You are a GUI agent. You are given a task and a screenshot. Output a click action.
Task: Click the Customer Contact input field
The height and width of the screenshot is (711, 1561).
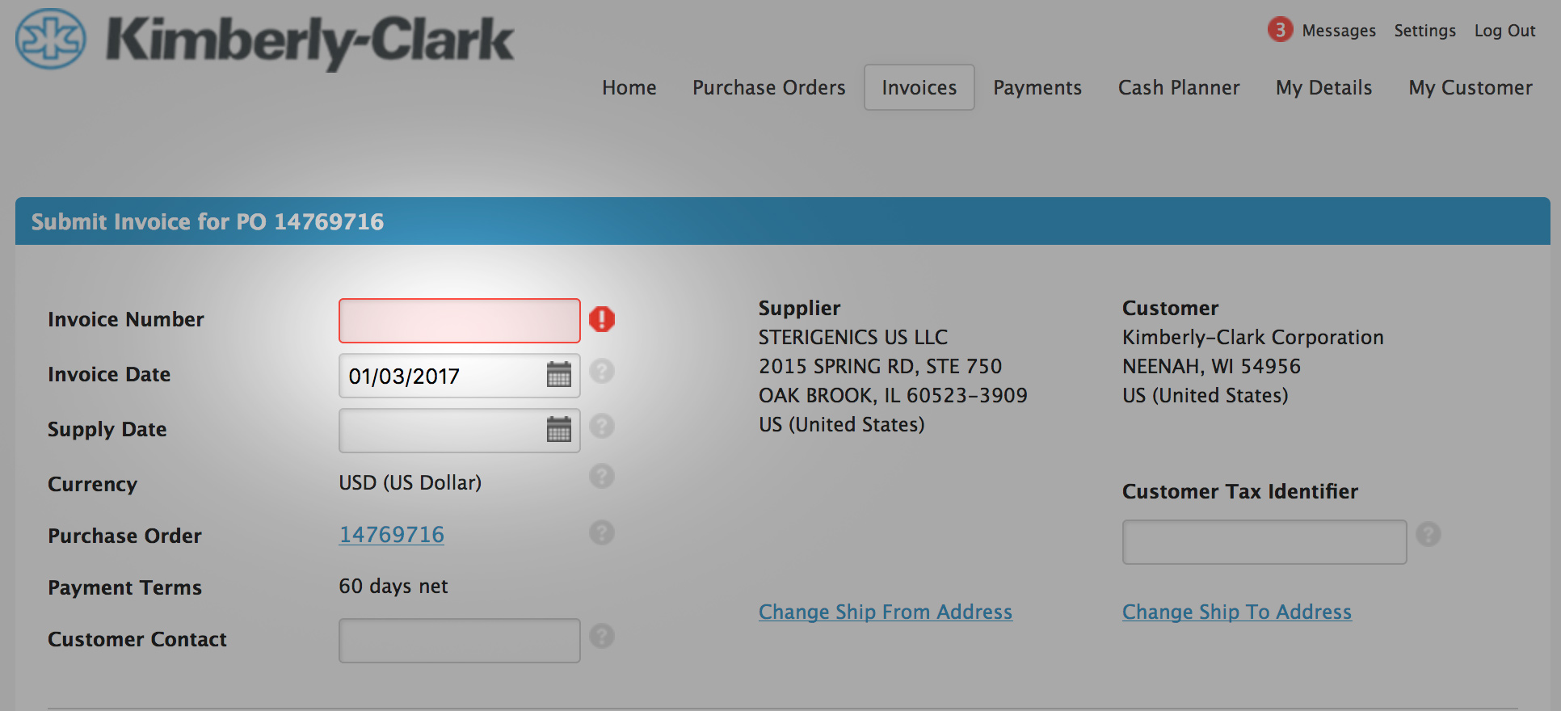[460, 641]
